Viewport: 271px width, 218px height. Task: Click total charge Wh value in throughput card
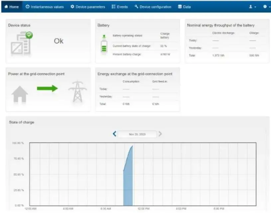(254, 55)
